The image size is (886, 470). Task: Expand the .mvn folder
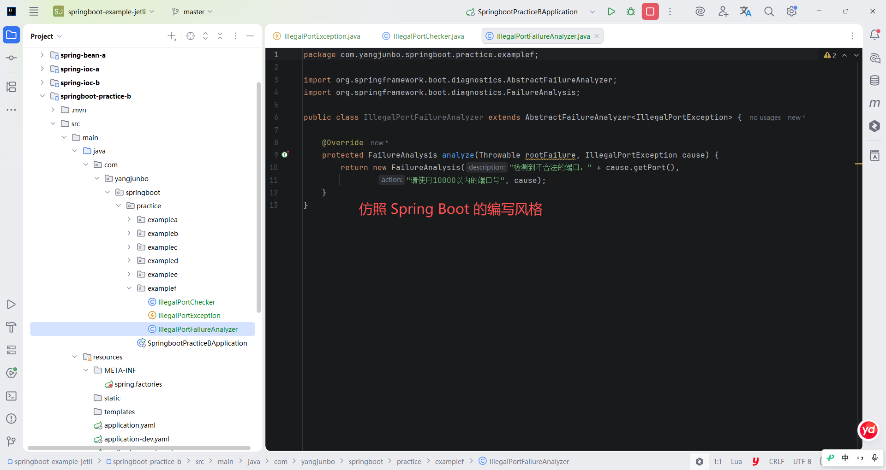(x=53, y=110)
